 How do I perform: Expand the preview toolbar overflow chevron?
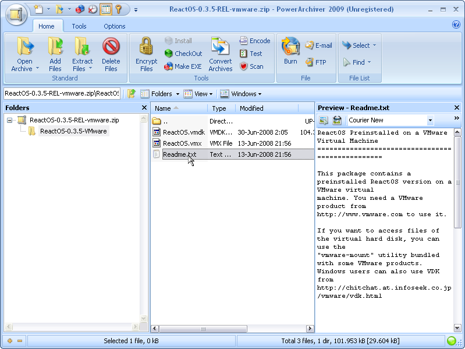457,118
